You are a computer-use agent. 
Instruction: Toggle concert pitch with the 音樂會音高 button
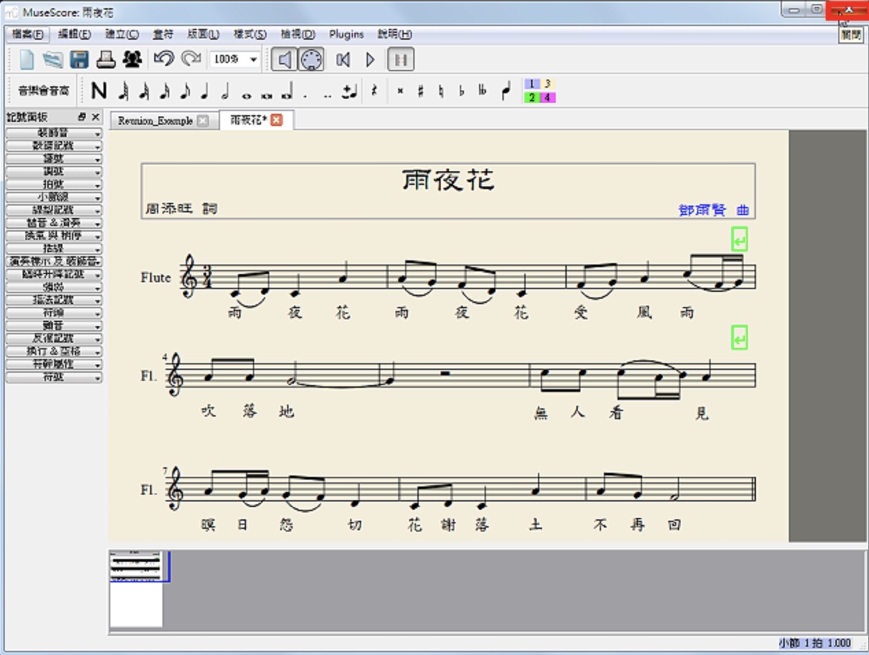[43, 90]
